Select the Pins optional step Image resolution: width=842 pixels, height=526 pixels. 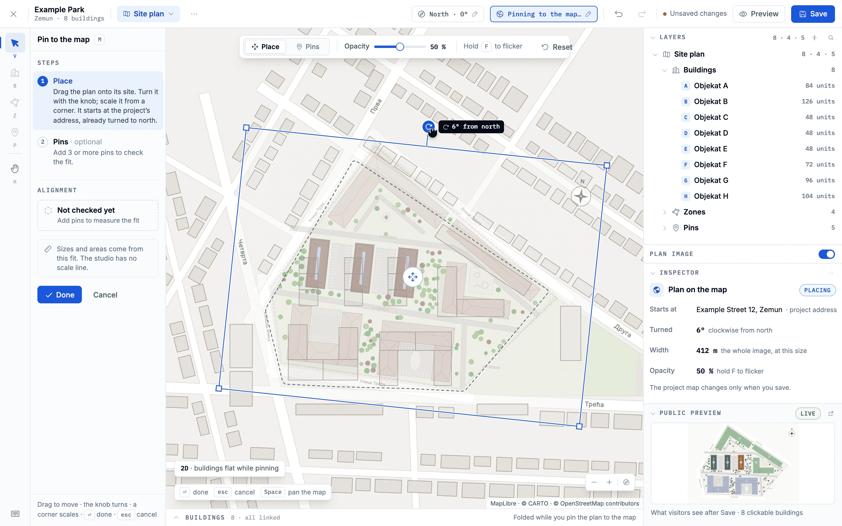pos(98,152)
